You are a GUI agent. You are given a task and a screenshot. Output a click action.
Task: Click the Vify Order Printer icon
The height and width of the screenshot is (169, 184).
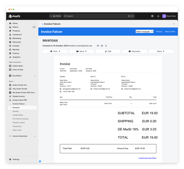coord(10,89)
